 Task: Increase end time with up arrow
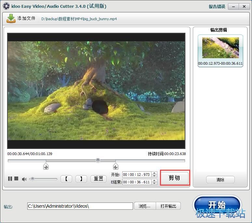pos(154,181)
